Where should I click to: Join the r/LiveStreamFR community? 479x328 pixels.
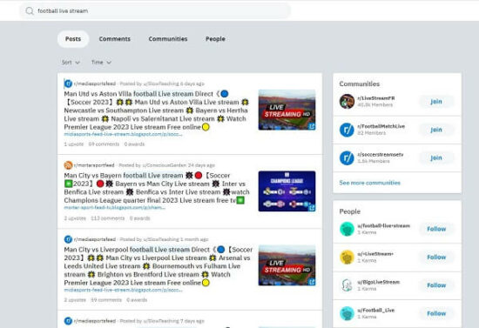(436, 102)
